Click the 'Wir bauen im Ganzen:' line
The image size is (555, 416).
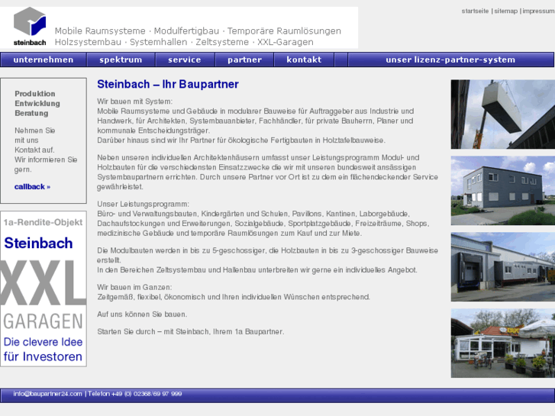[x=134, y=287]
